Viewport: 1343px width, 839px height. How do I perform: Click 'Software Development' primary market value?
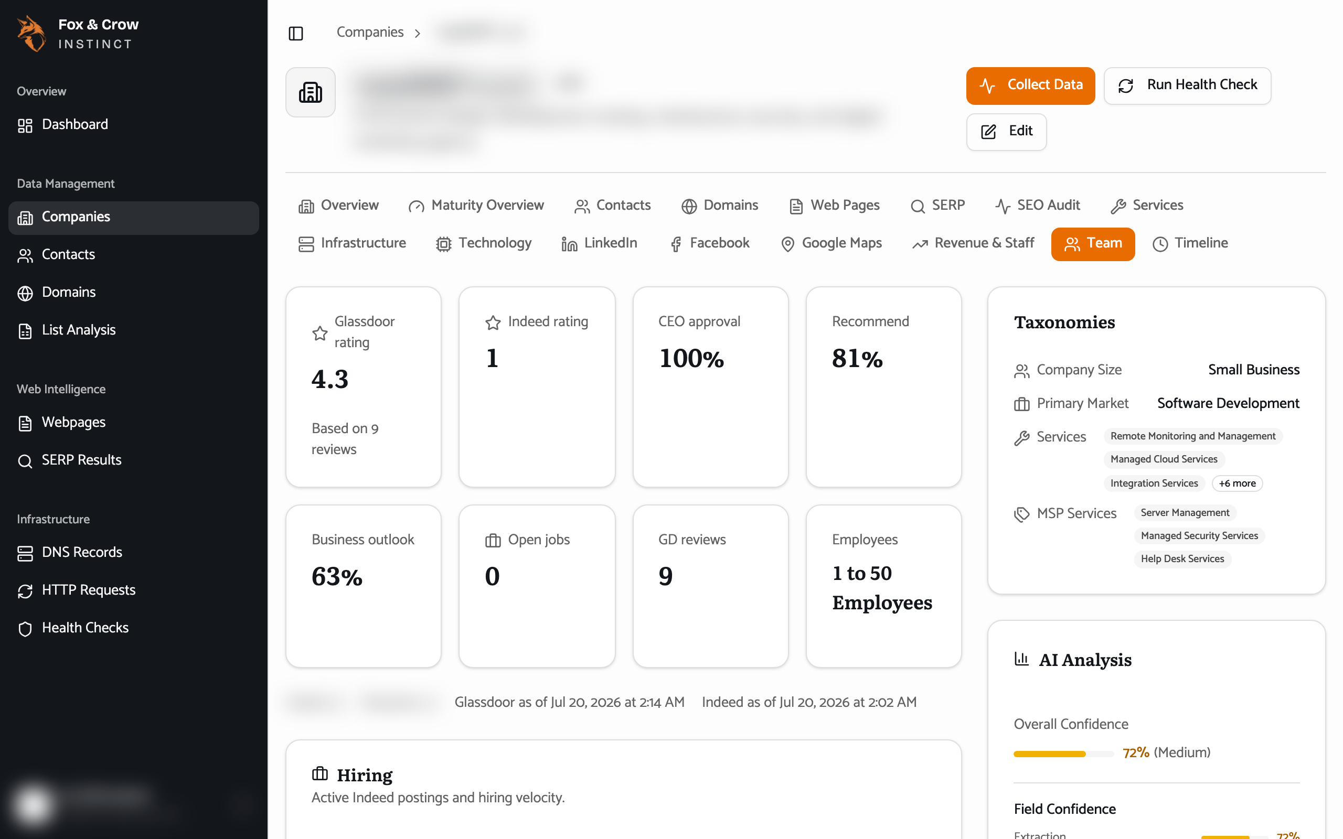coord(1228,403)
